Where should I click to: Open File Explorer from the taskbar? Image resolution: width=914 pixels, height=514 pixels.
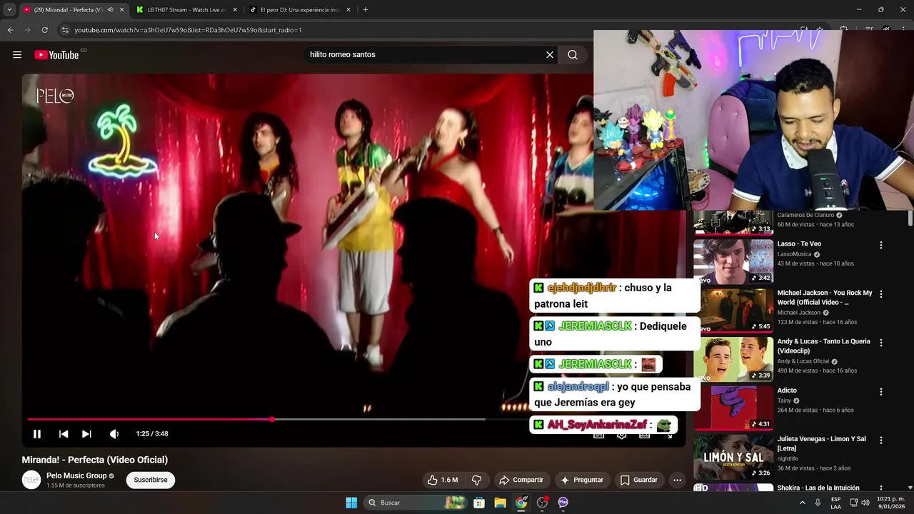click(500, 503)
